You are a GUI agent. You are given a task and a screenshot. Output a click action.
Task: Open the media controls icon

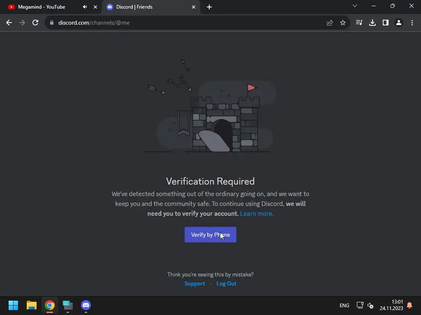pyautogui.click(x=359, y=23)
